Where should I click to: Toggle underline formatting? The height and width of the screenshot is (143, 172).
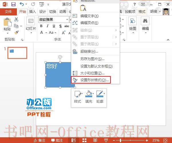click(54, 26)
